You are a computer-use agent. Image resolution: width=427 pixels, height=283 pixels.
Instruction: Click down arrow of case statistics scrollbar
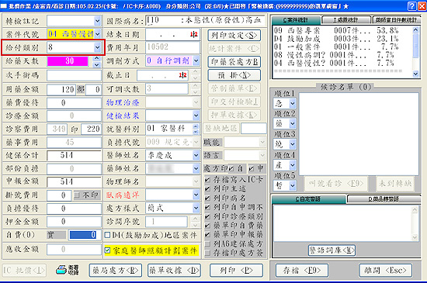pyautogui.click(x=415, y=74)
